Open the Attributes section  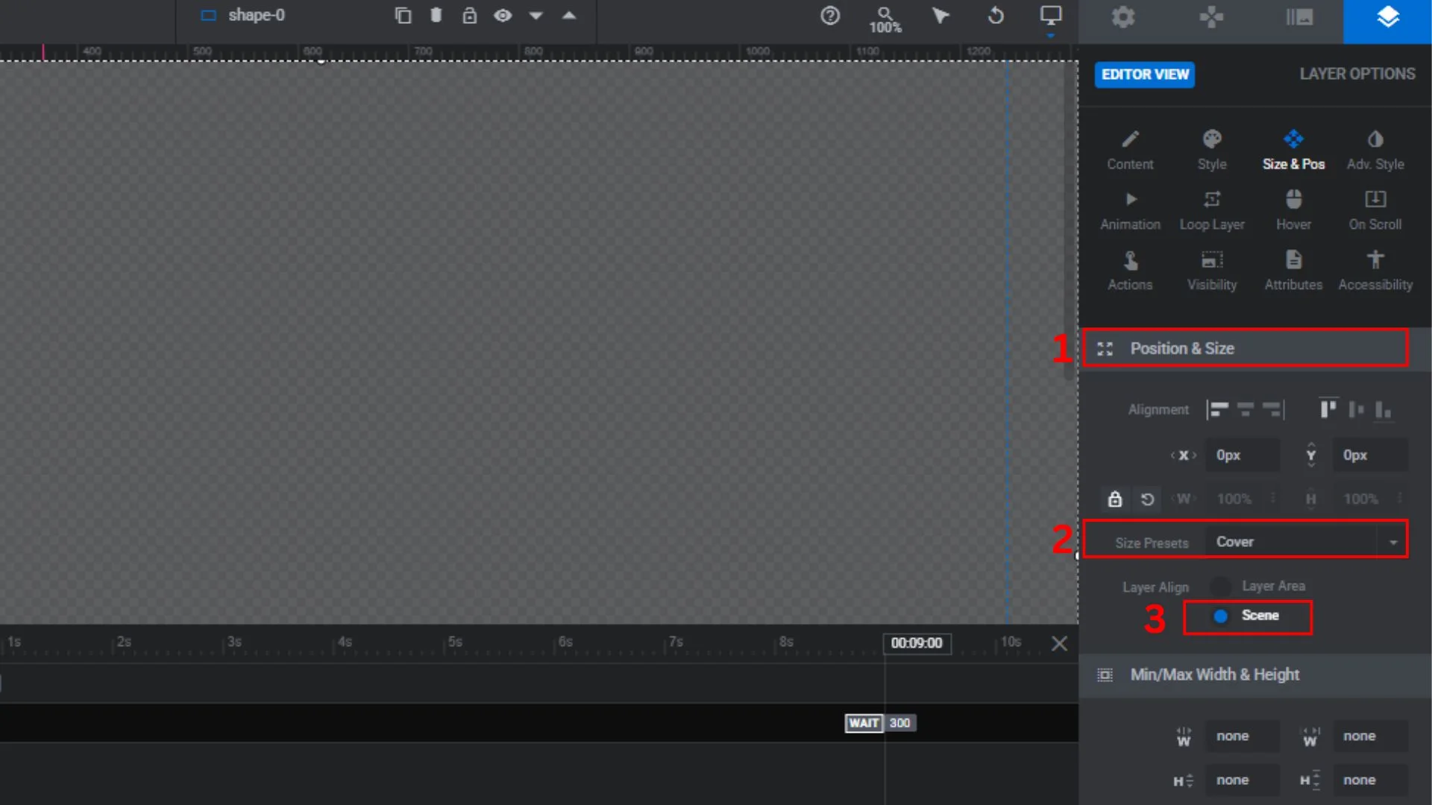1293,271
